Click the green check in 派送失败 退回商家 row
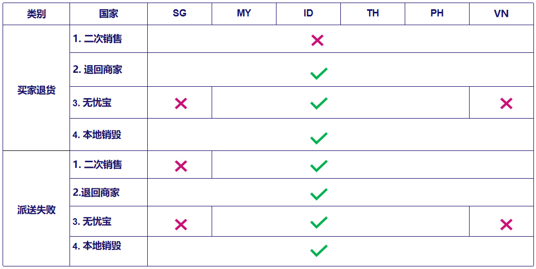Screen dimensions: 536x269 point(319,194)
